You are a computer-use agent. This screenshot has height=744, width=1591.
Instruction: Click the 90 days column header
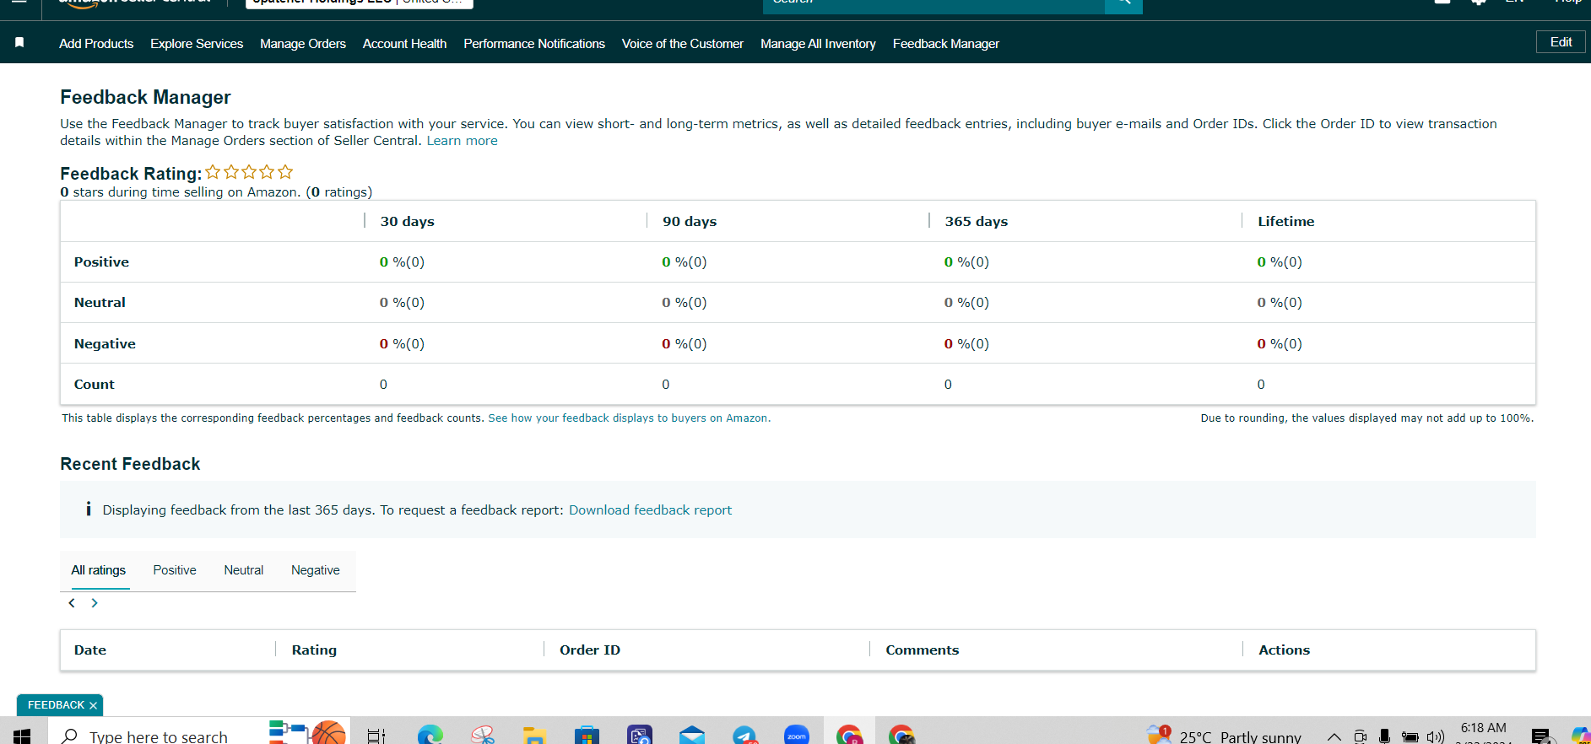coord(690,221)
